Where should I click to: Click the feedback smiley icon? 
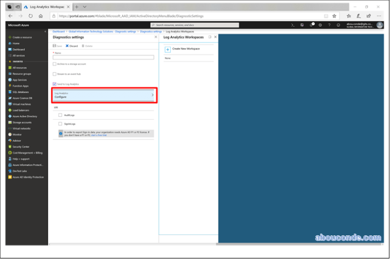pyautogui.click(x=338, y=25)
